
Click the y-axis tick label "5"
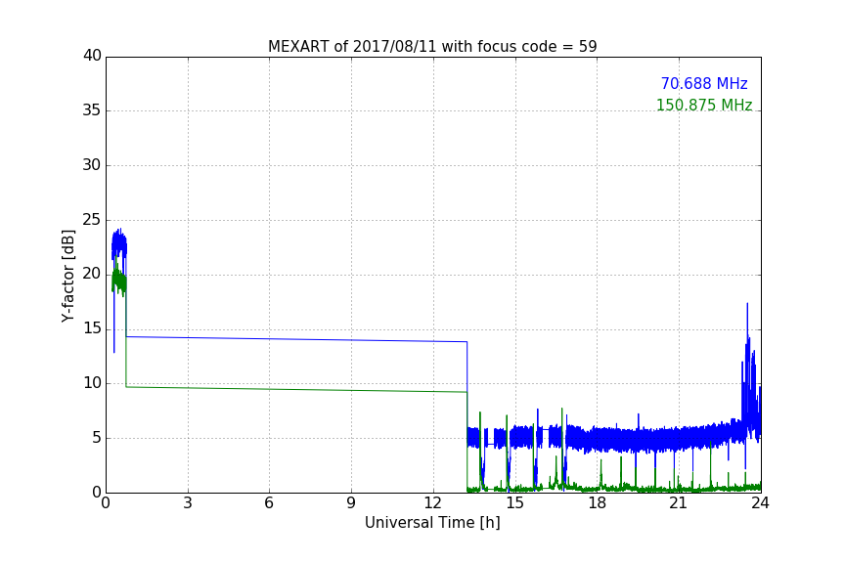tap(97, 438)
